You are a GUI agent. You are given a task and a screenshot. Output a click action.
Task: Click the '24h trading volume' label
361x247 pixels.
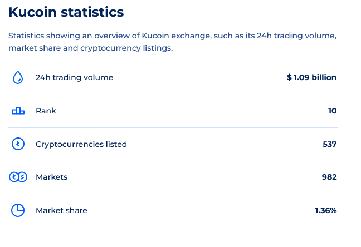point(74,77)
